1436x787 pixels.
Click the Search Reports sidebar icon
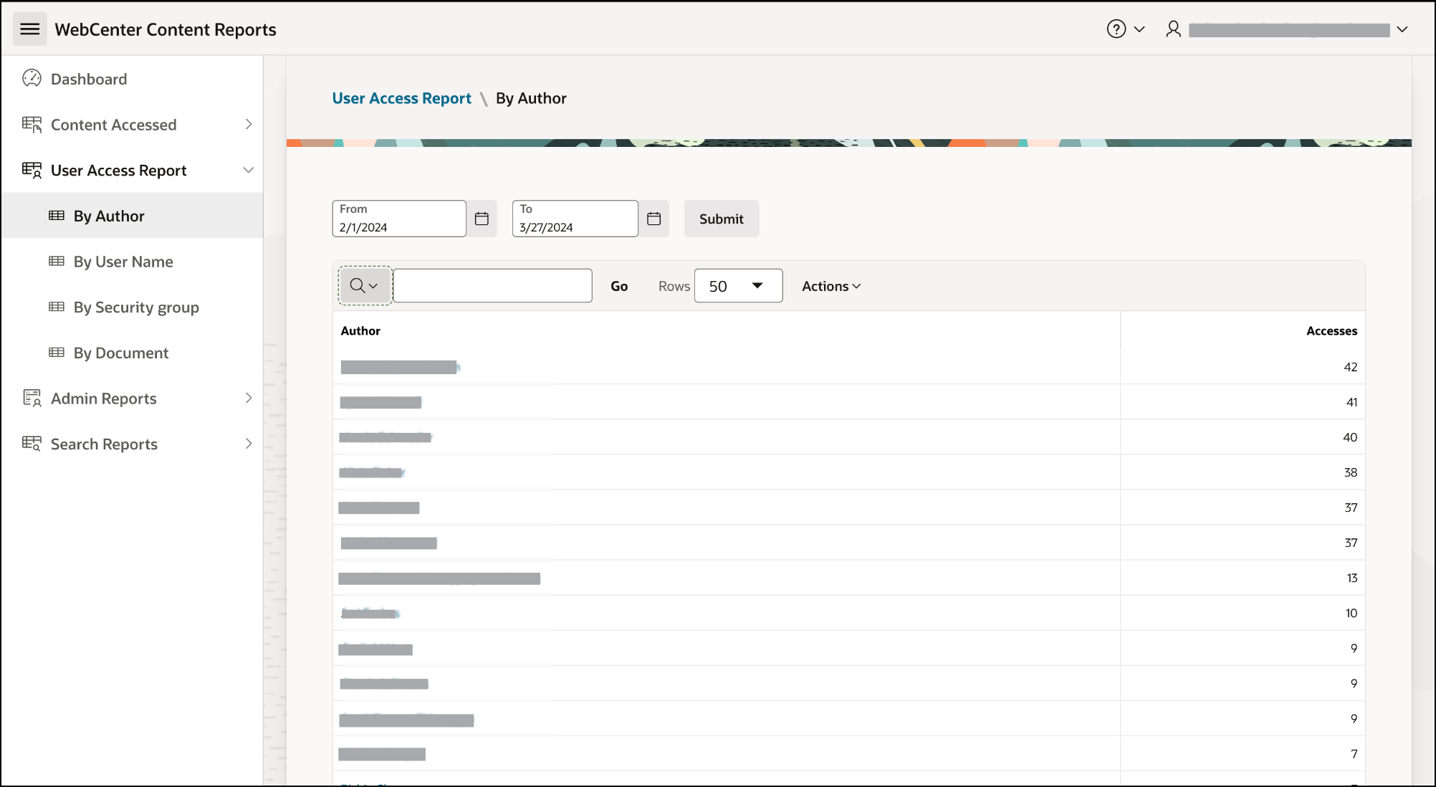(x=32, y=444)
